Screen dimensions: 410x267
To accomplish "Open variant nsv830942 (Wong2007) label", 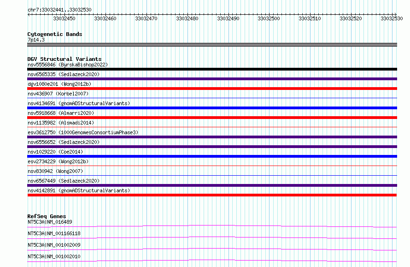I will [x=55, y=171].
